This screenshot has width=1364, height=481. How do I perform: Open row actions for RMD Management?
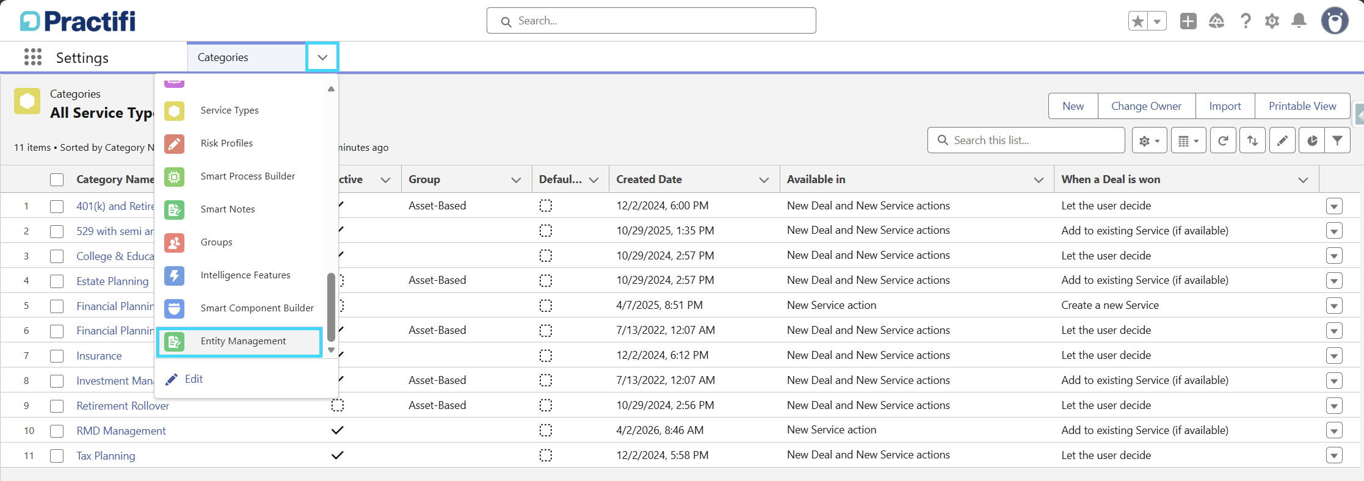click(1334, 430)
